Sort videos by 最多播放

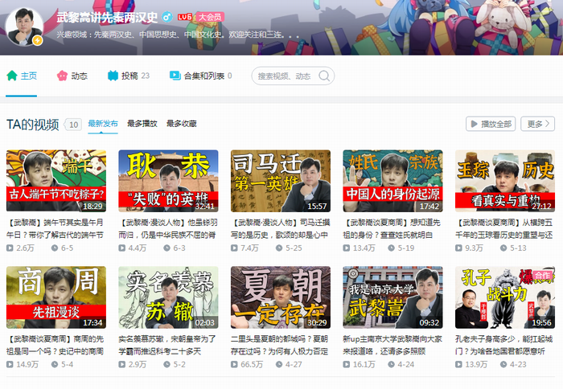coord(142,124)
